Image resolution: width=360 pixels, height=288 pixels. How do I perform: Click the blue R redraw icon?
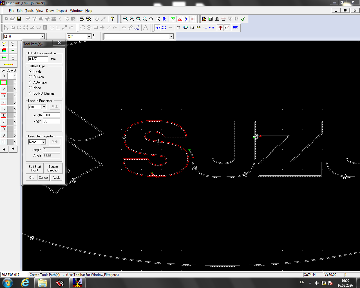[x=164, y=19]
